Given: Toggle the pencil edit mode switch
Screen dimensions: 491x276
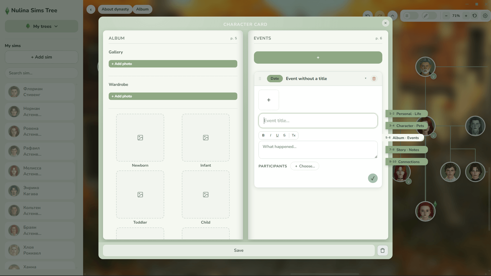Looking at the screenshot, I should [429, 16].
